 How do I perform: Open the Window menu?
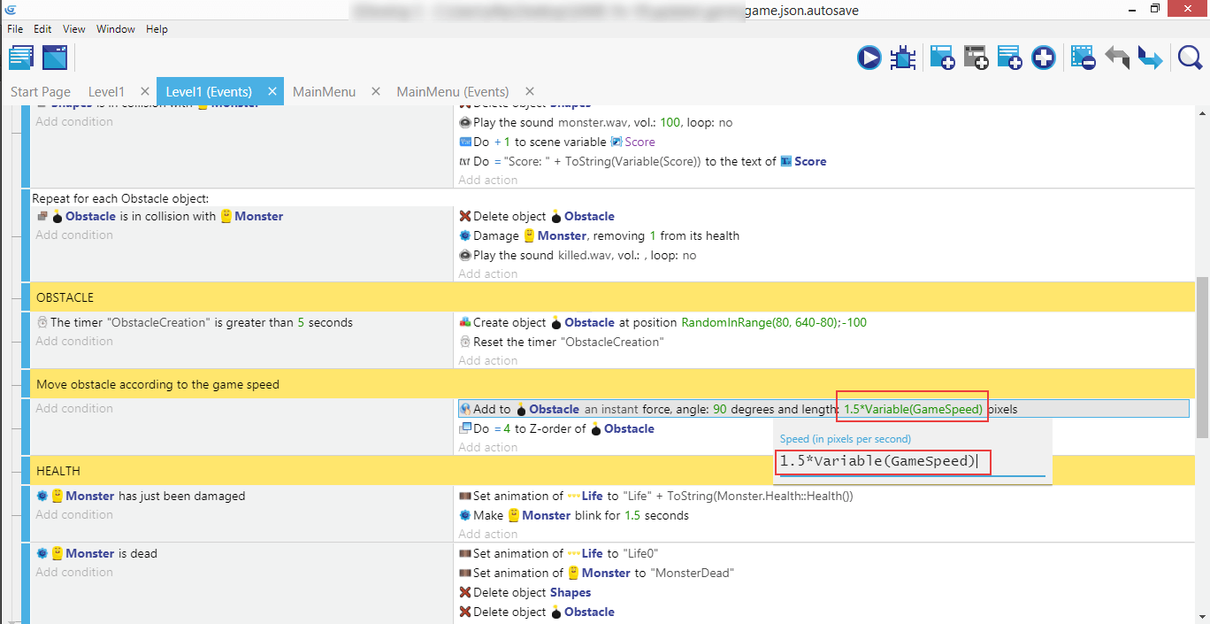click(x=115, y=29)
